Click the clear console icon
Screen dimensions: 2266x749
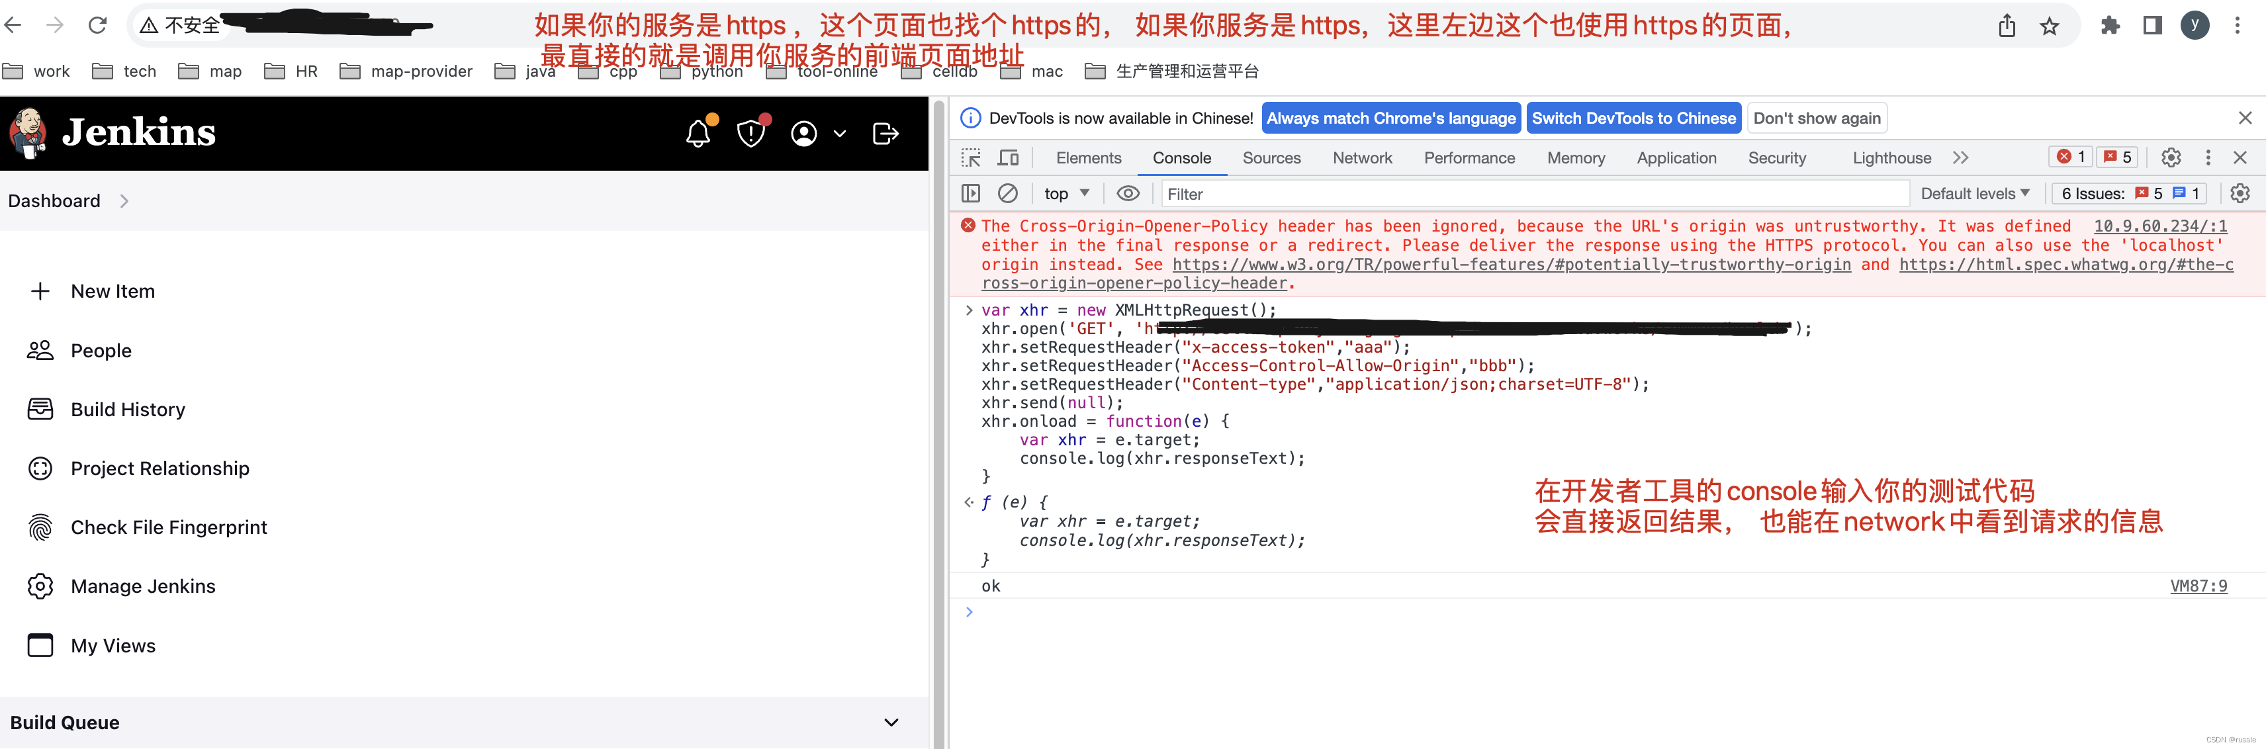1008,193
